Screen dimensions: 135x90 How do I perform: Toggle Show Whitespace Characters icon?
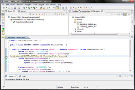pos(66,8)
